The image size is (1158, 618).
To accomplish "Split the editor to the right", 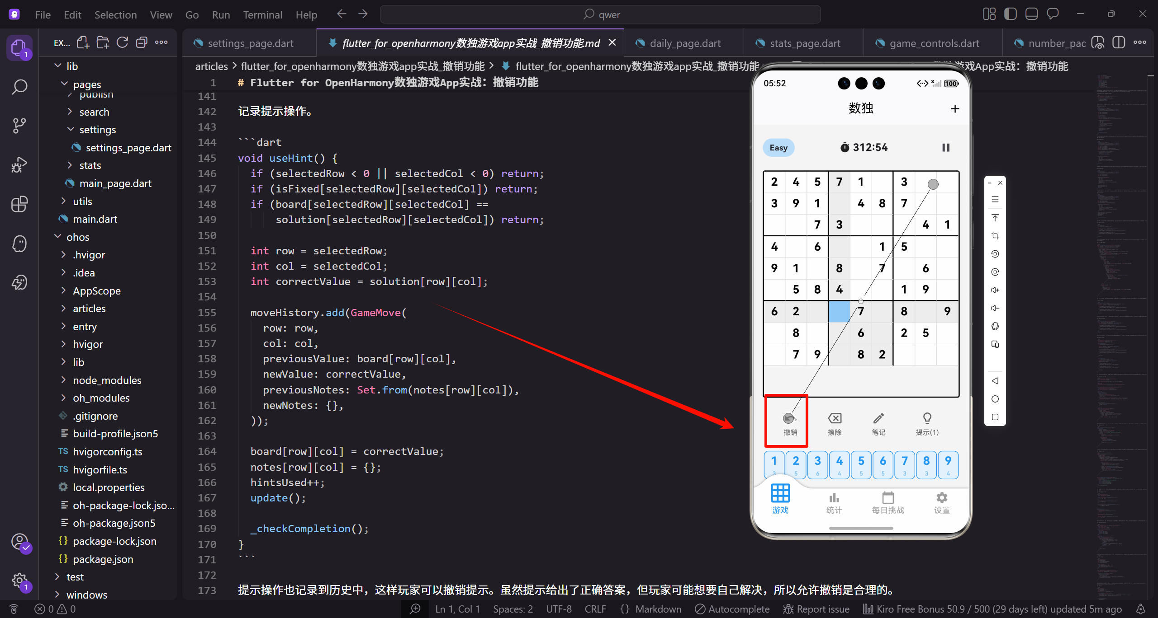I will pyautogui.click(x=1119, y=43).
